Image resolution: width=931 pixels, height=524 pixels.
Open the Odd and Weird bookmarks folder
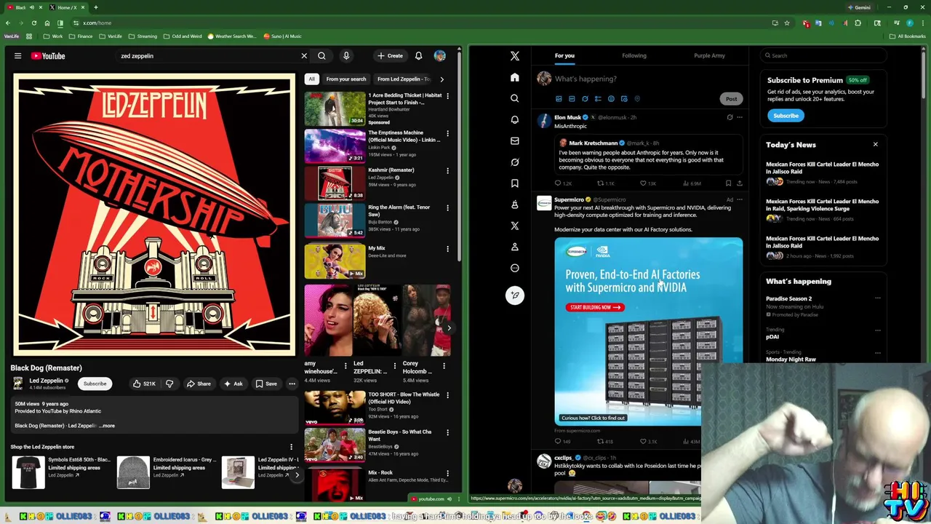pyautogui.click(x=183, y=36)
